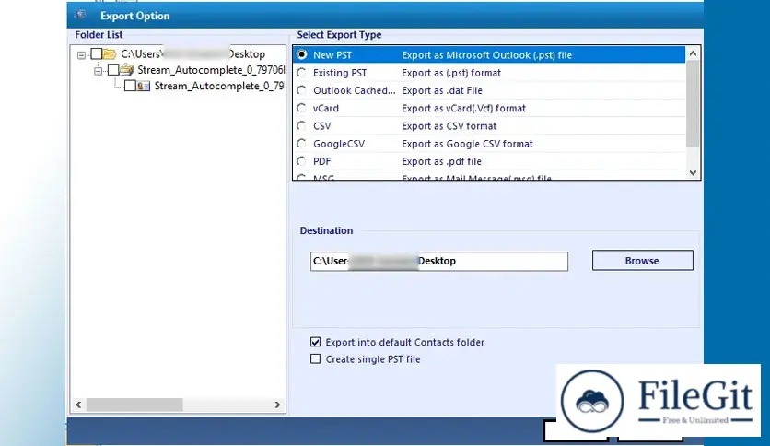Click the export type list vertical scrollbar thumb
770x446 pixels.
point(693,103)
